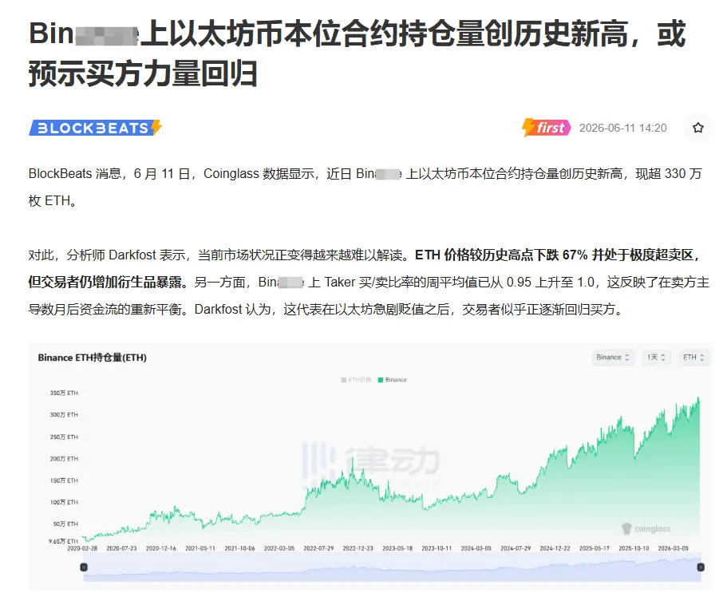723x593 pixels.
Task: Click the first paragraph starting 'BlockBeats 消息'
Action: [365, 188]
